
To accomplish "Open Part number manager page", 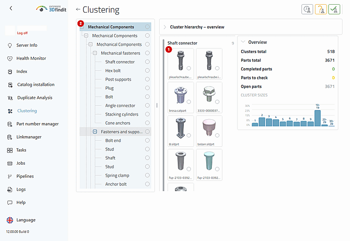I will pyautogui.click(x=37, y=124).
